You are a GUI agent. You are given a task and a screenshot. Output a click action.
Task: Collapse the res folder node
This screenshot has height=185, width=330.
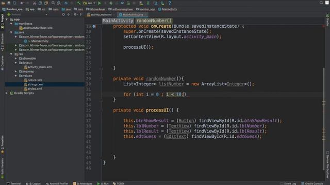(11, 54)
